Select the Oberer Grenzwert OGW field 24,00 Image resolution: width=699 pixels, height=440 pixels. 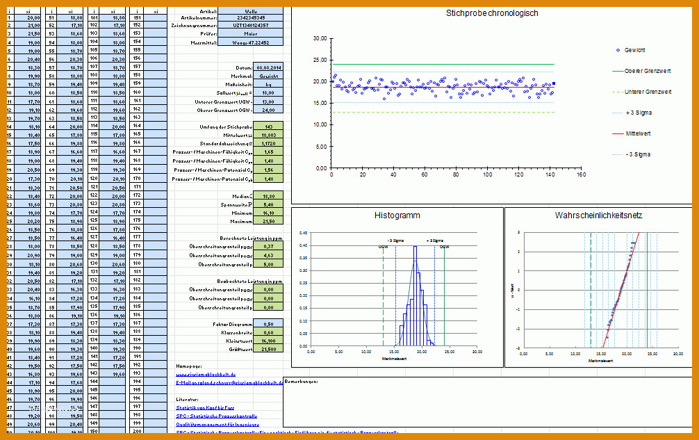tap(268, 110)
